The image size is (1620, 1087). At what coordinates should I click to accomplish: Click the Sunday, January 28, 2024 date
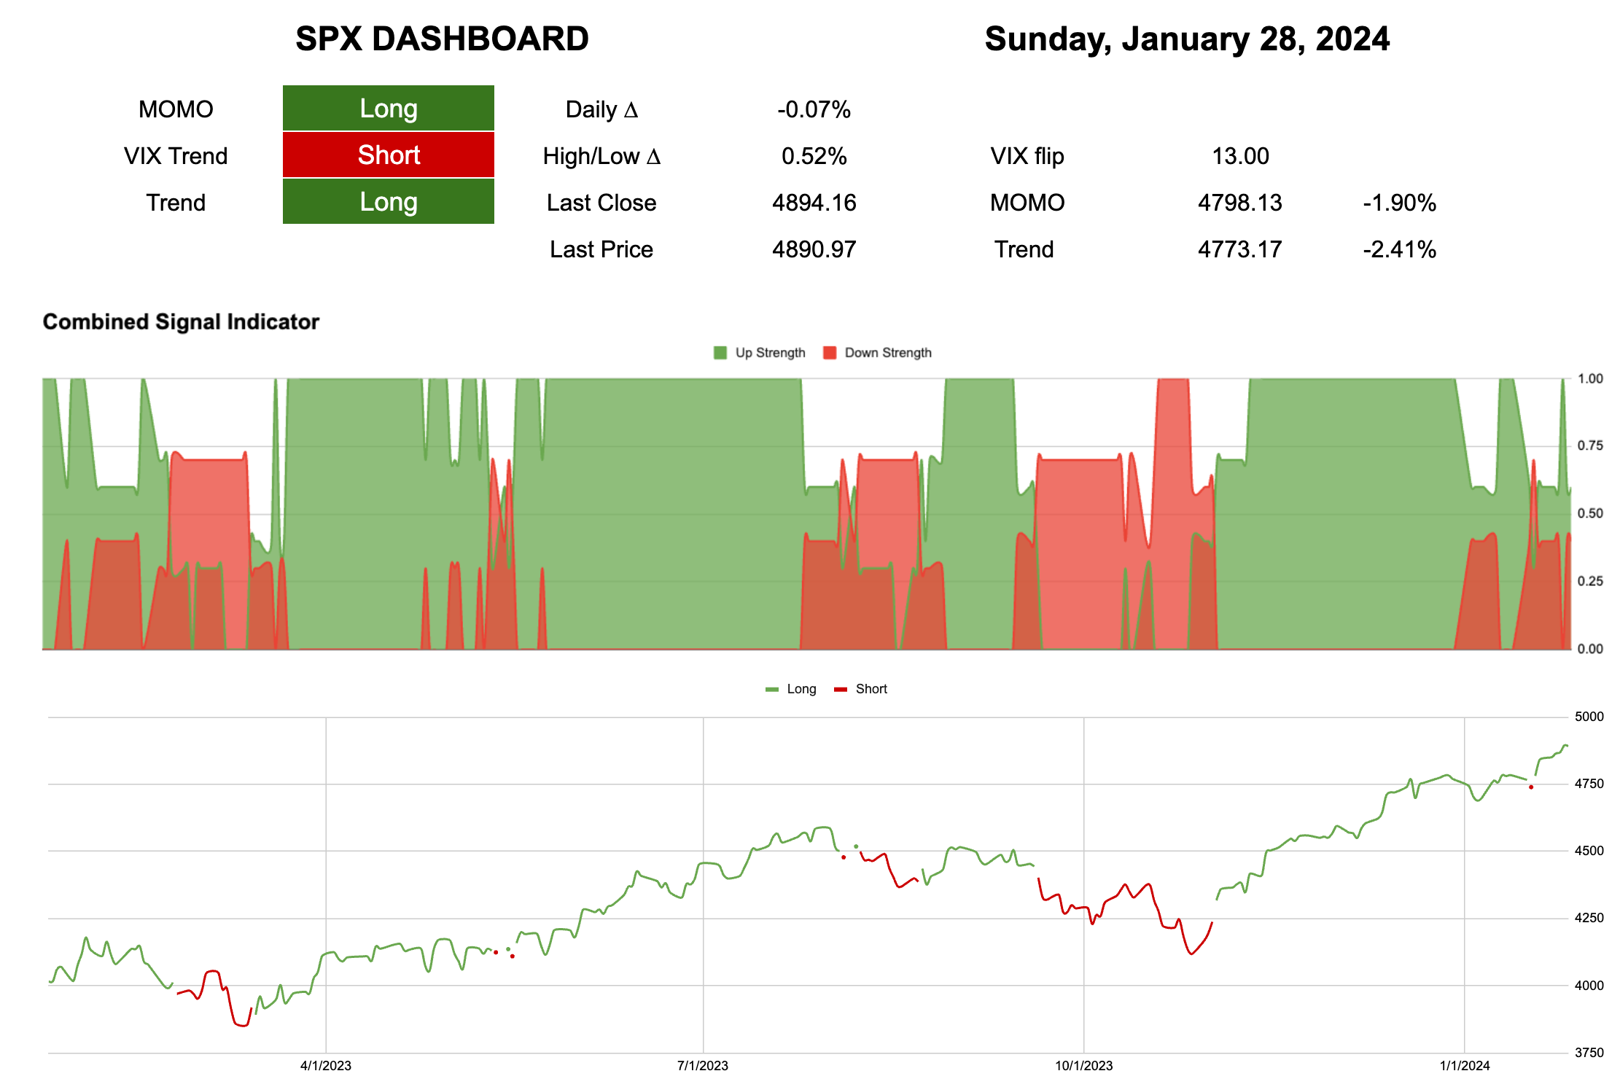1186,39
